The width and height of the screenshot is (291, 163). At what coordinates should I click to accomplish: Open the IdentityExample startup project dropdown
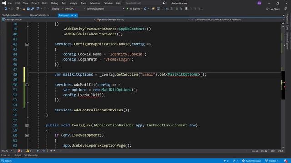tap(105, 9)
